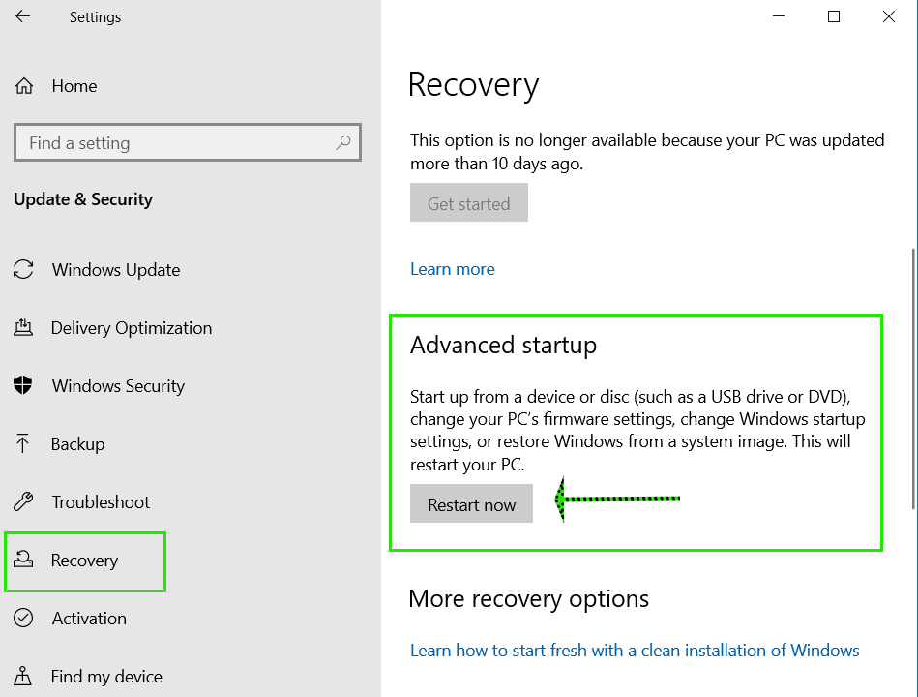Click the Troubleshoot wrench icon
Screen dimensions: 918x697
pos(23,501)
